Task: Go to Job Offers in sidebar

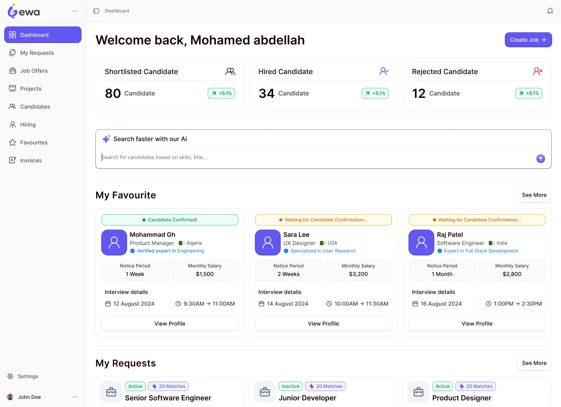Action: click(43, 71)
